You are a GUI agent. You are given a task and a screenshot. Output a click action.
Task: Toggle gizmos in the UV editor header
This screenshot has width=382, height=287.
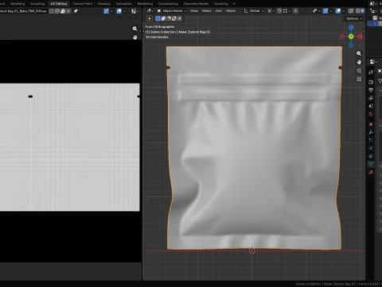(107, 11)
